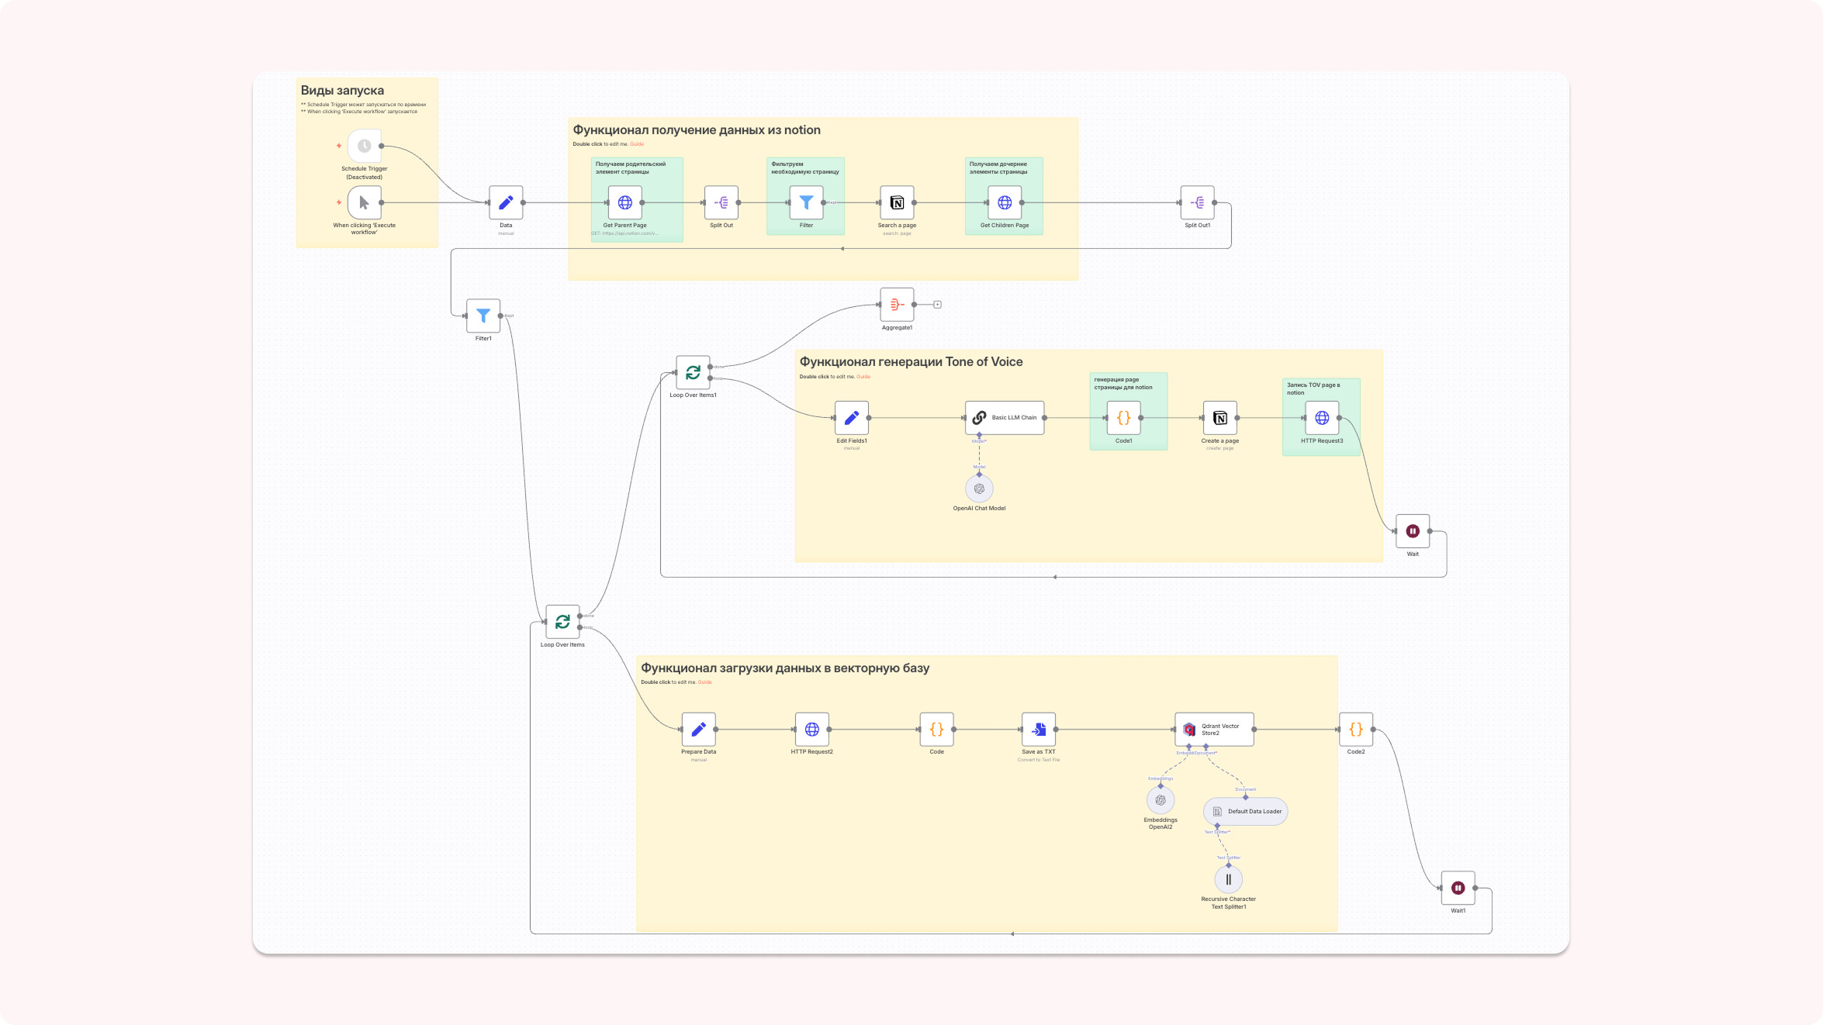This screenshot has height=1025, width=1823.
Task: Click the OpenAI Chat Model sub-node
Action: 979,489
